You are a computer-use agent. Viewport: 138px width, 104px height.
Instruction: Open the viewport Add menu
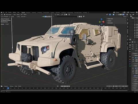tap(22, 14)
